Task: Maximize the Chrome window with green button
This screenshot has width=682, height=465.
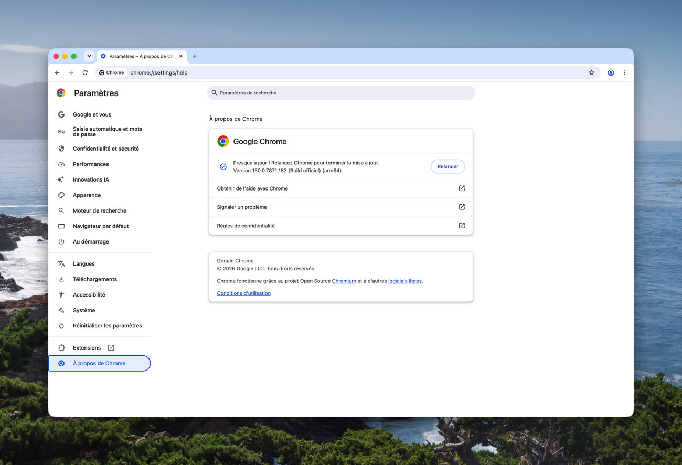Action: tap(74, 56)
